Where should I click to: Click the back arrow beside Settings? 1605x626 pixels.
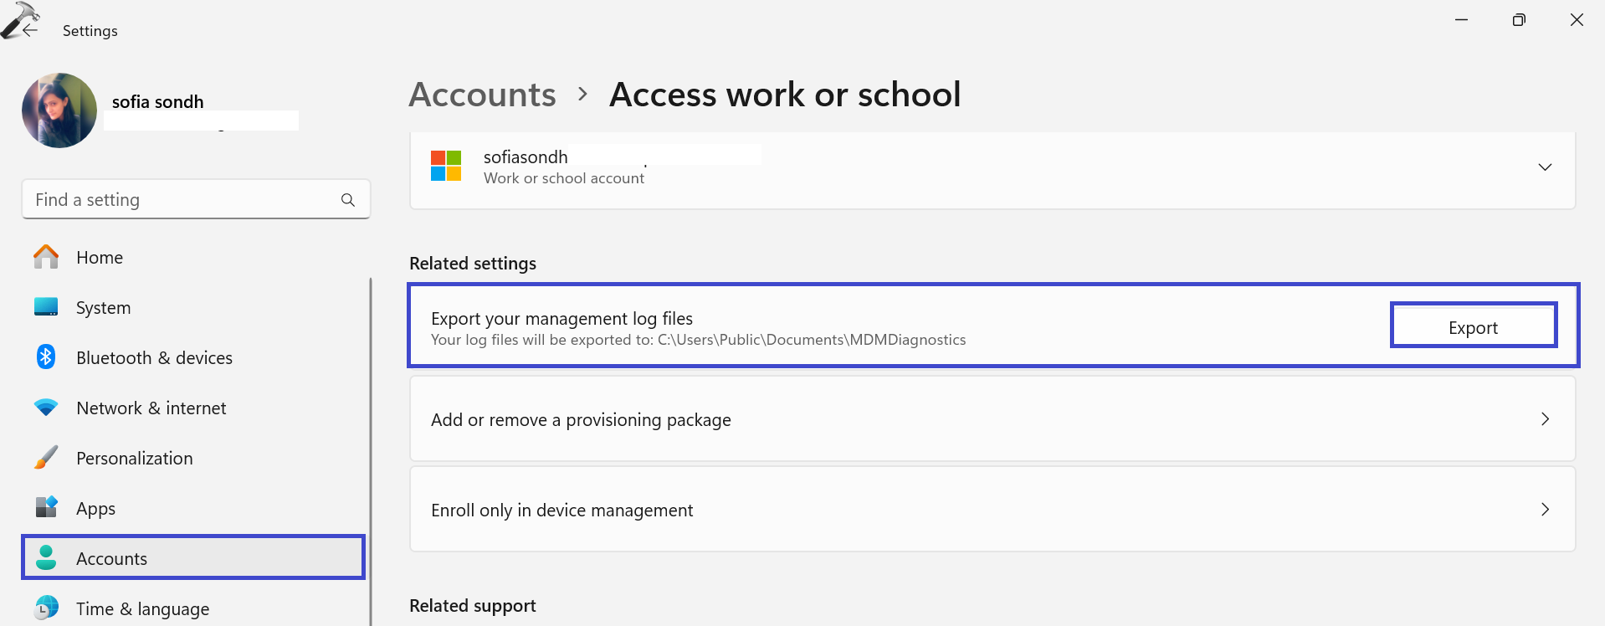(30, 29)
